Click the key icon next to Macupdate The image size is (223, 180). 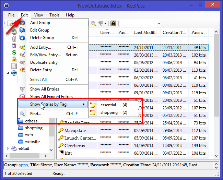pyautogui.click(x=61, y=131)
